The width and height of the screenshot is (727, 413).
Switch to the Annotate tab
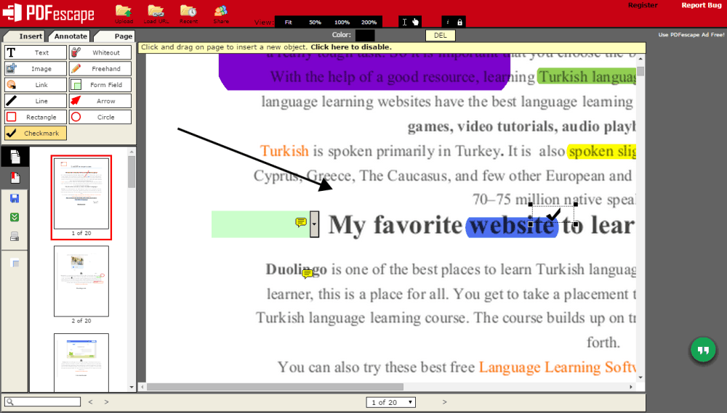(x=71, y=36)
